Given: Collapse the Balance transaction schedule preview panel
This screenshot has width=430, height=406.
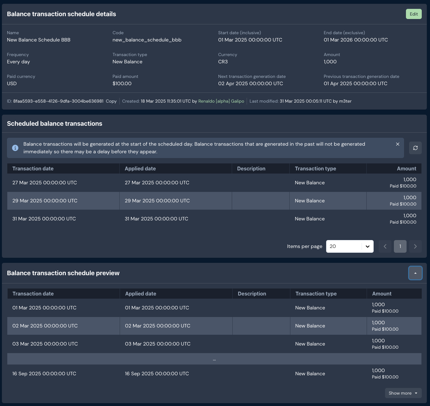Looking at the screenshot, I should tap(415, 273).
